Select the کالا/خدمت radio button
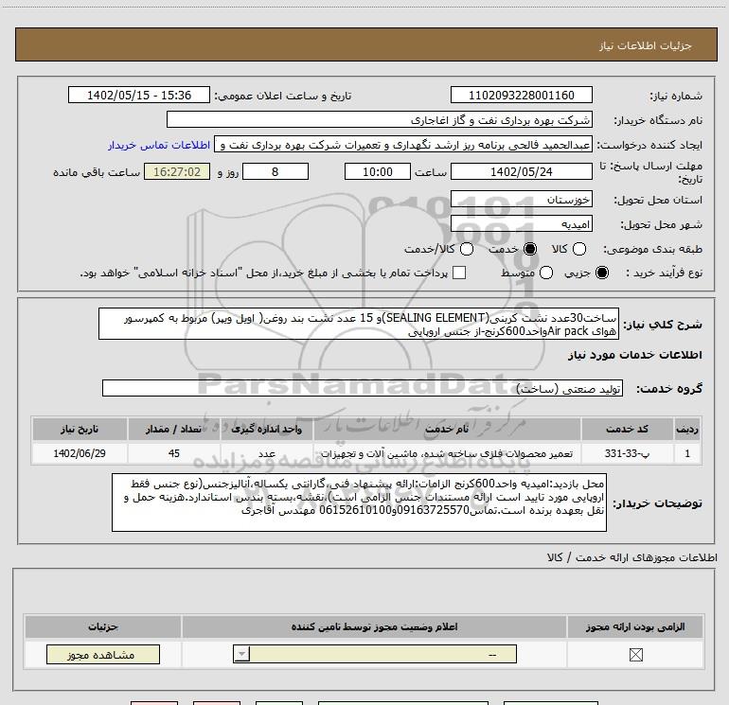 (x=467, y=249)
